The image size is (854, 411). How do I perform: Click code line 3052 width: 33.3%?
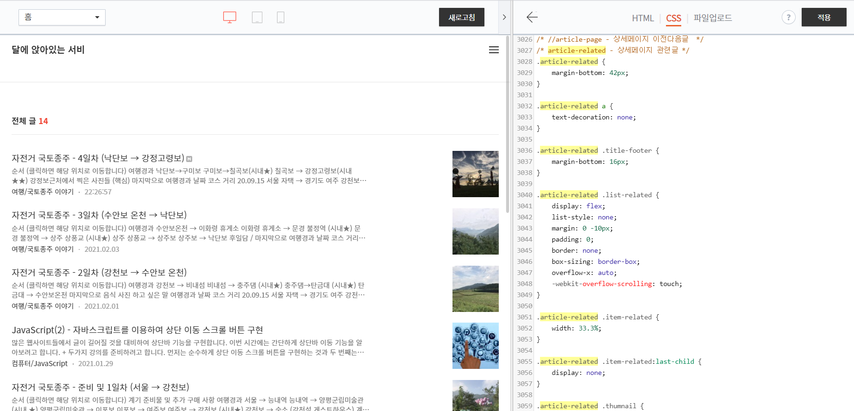576,328
